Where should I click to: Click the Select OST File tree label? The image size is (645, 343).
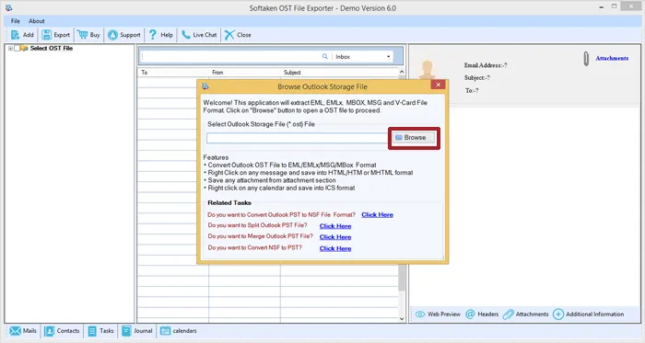(52, 49)
